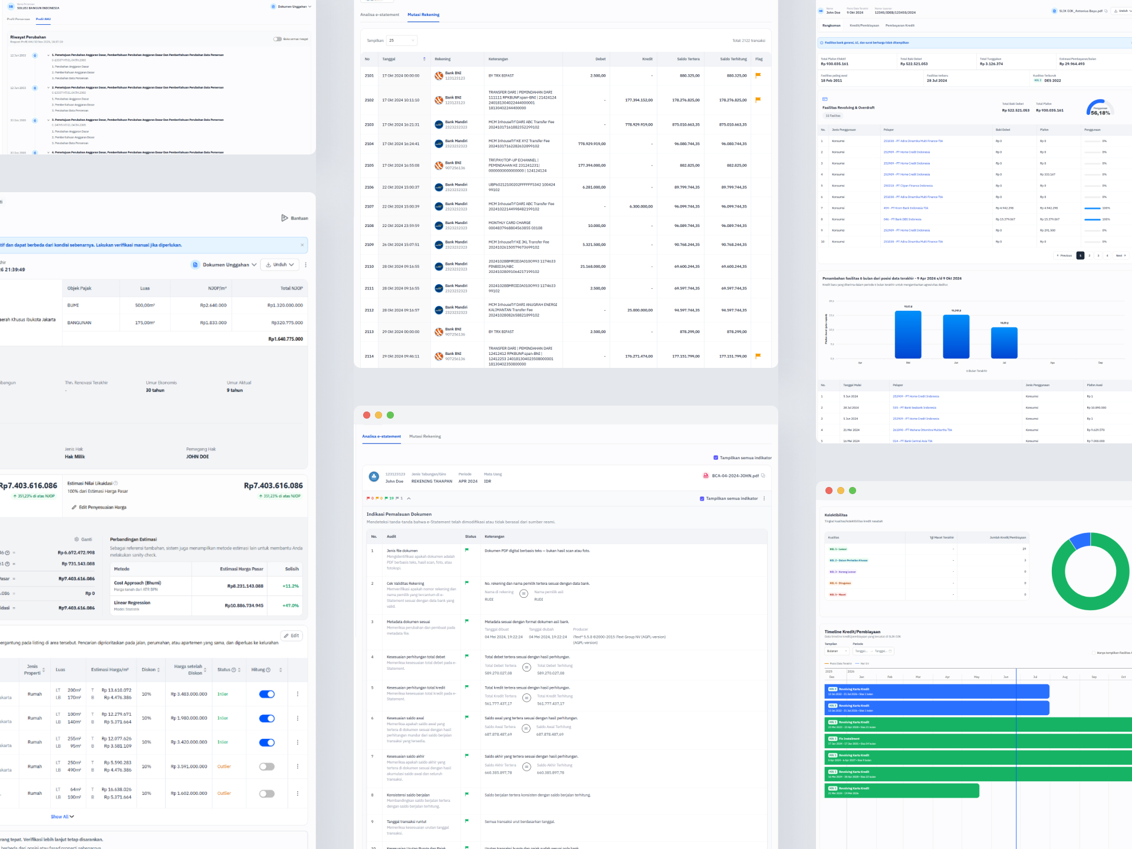Viewport: 1132px width, 849px height.
Task: Copy the BCA-04-2024-JOHN.pdf file name
Action: coord(763,476)
